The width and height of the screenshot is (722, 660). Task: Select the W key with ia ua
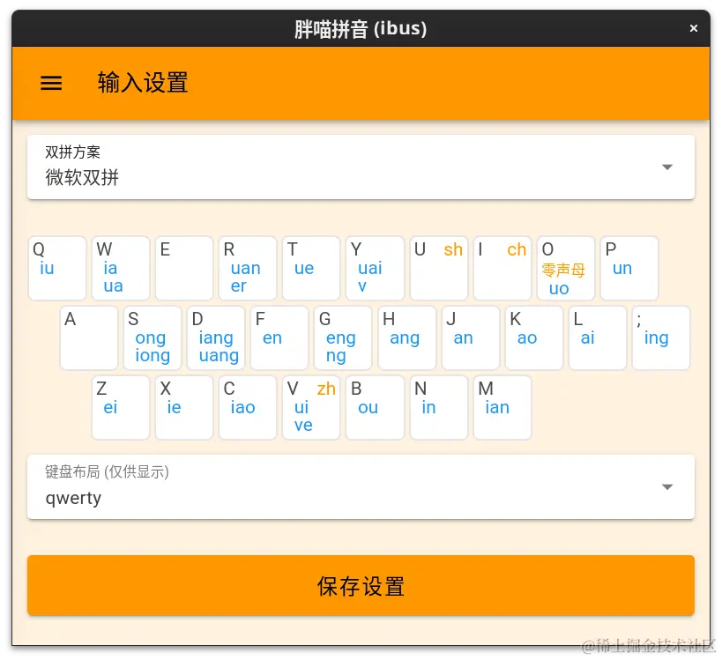click(x=121, y=269)
